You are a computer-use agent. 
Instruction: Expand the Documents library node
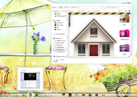tap(54, 25)
